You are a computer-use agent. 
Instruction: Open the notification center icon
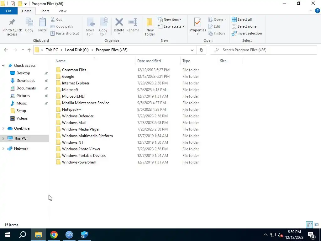[311, 235]
